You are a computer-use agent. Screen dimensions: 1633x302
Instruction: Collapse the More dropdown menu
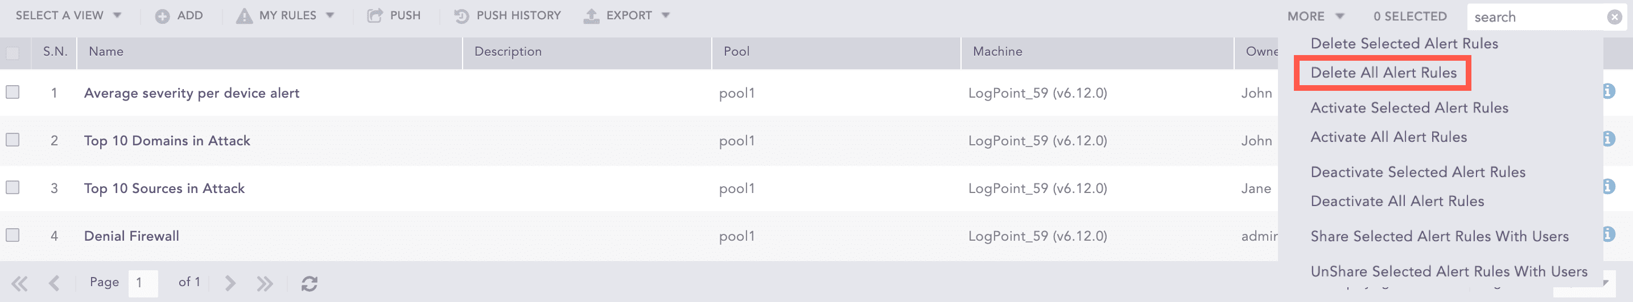pos(1315,16)
